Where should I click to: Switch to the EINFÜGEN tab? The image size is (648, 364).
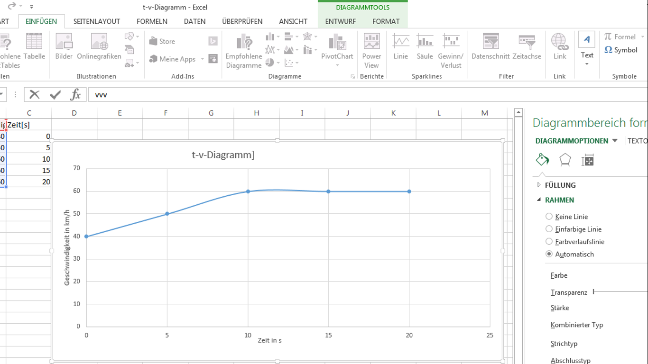point(41,21)
